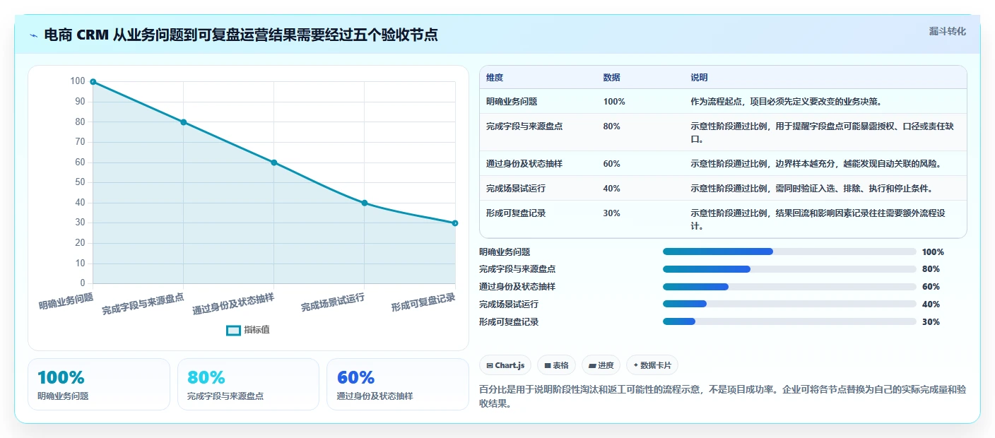Click the chart data point at value 60
Image resolution: width=995 pixels, height=438 pixels.
[x=273, y=162]
